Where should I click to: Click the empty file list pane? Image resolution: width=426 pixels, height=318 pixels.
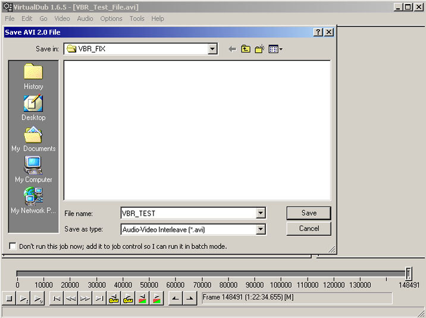(x=198, y=130)
